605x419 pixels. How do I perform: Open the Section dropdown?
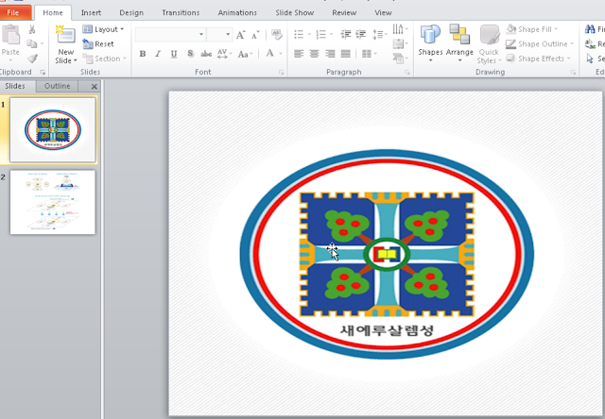pos(105,59)
